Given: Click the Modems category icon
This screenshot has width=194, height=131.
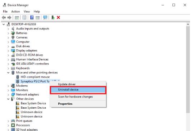Looking at the screenshot, I should pos(13,86).
